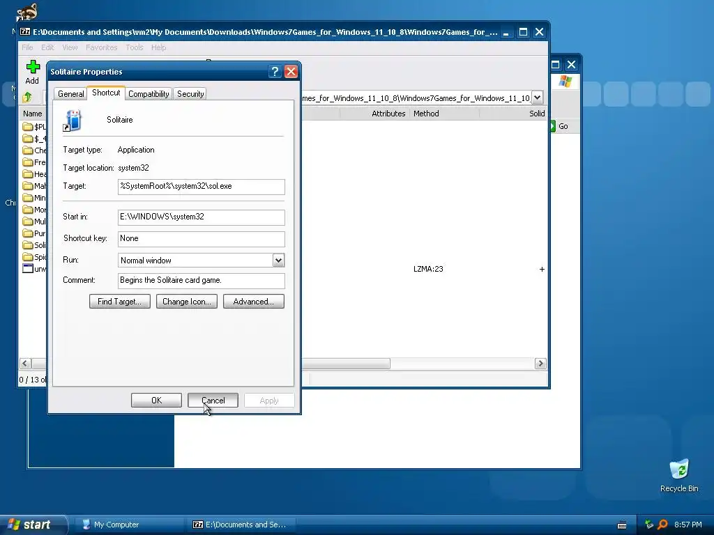Click the 7-Zip horizontal scrollbar left arrow

(25, 364)
